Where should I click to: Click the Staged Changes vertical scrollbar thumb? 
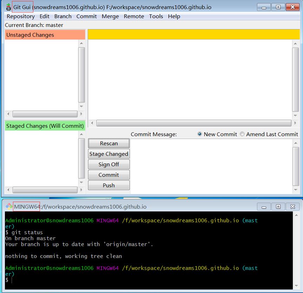pyautogui.click(x=82, y=158)
